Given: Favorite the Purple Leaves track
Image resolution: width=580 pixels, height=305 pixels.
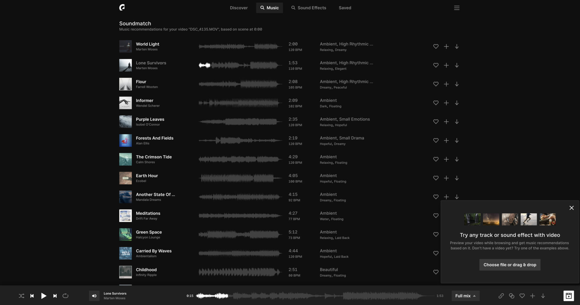Looking at the screenshot, I should pyautogui.click(x=436, y=122).
